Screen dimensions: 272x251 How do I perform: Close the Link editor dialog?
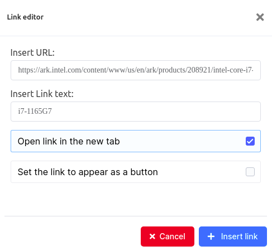tap(260, 17)
